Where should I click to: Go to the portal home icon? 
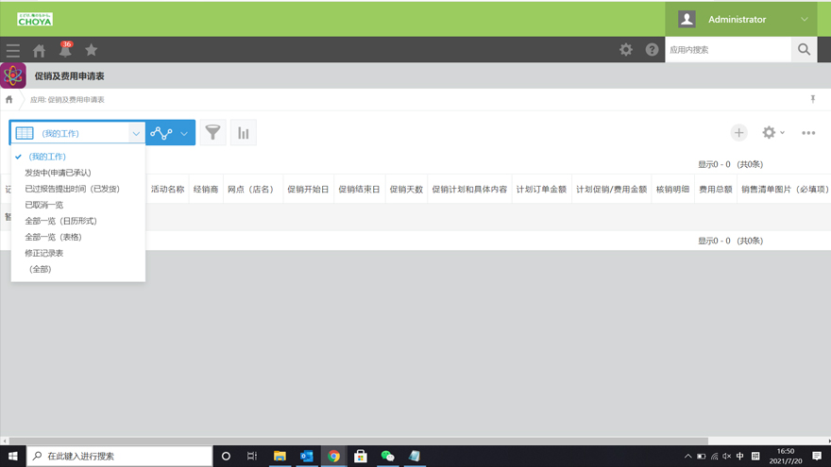(x=39, y=50)
